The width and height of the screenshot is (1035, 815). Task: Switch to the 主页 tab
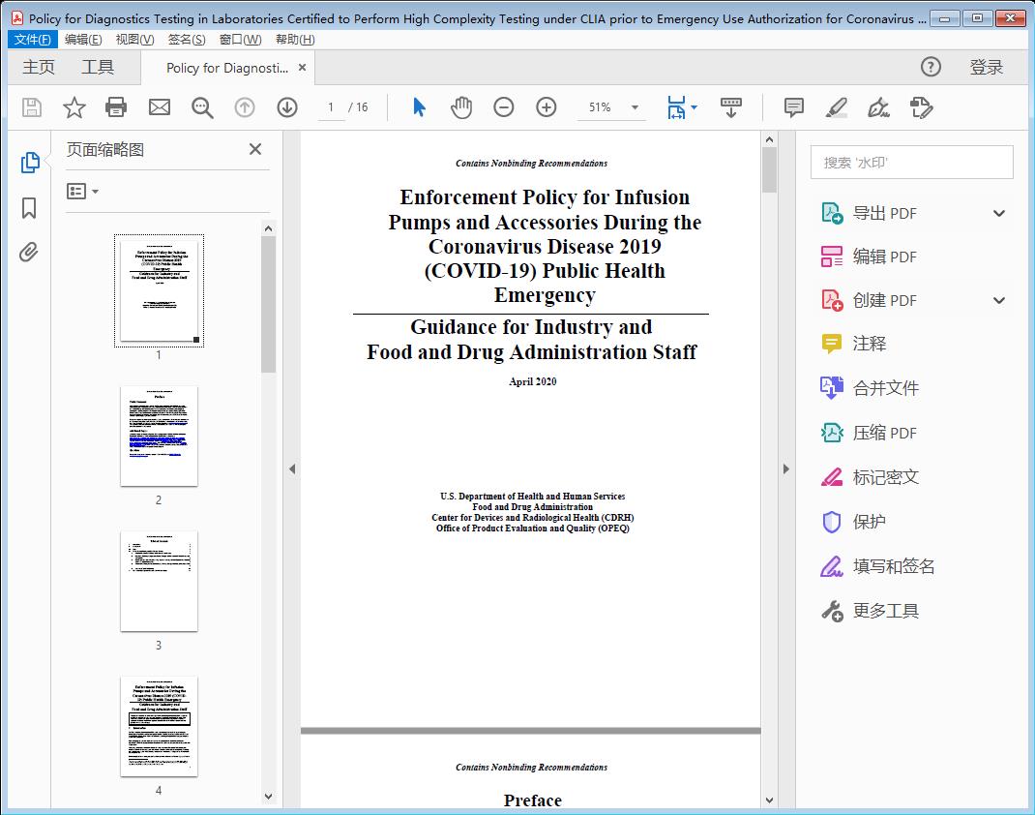click(39, 67)
